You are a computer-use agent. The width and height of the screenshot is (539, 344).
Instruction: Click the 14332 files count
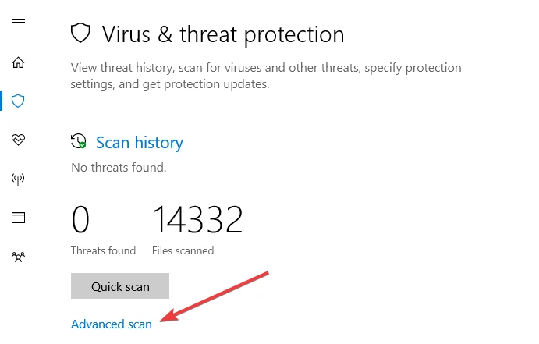[x=197, y=220]
